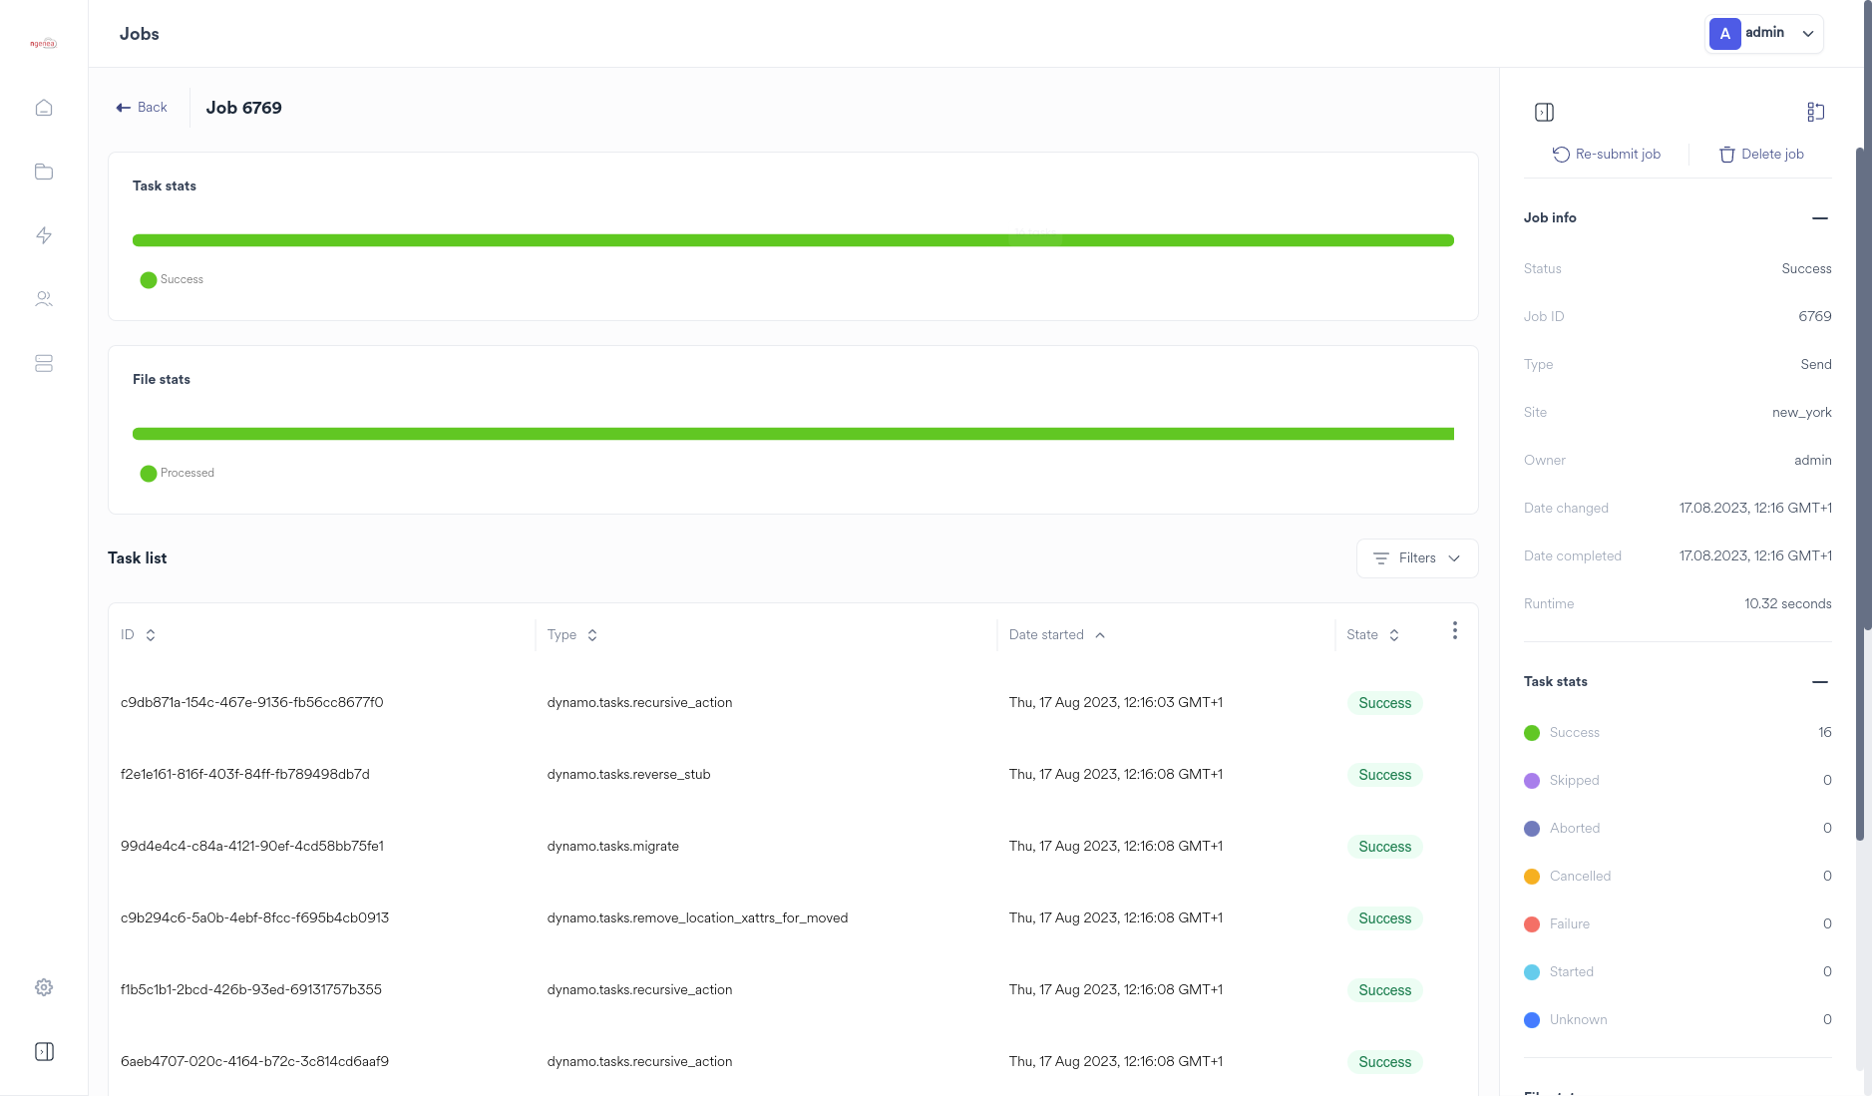Click the green Success progress bar
1872x1096 pixels.
793,239
